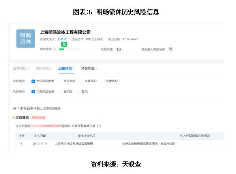Click the 否 dishonest list value
The height and width of the screenshot is (174, 236).
pos(170,49)
